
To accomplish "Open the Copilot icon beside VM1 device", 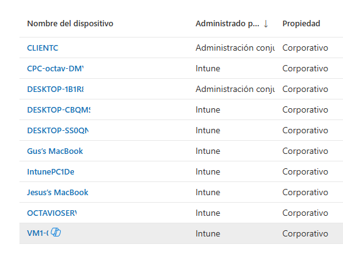I will [x=56, y=232].
